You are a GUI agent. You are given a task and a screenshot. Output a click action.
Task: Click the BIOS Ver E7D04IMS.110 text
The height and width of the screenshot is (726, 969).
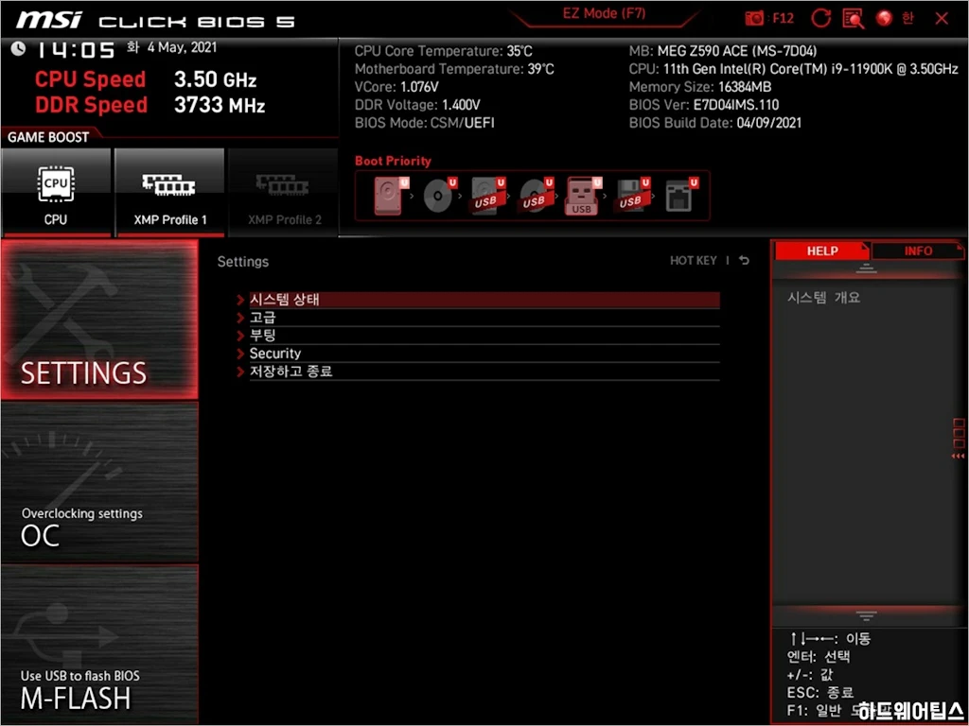click(x=704, y=105)
